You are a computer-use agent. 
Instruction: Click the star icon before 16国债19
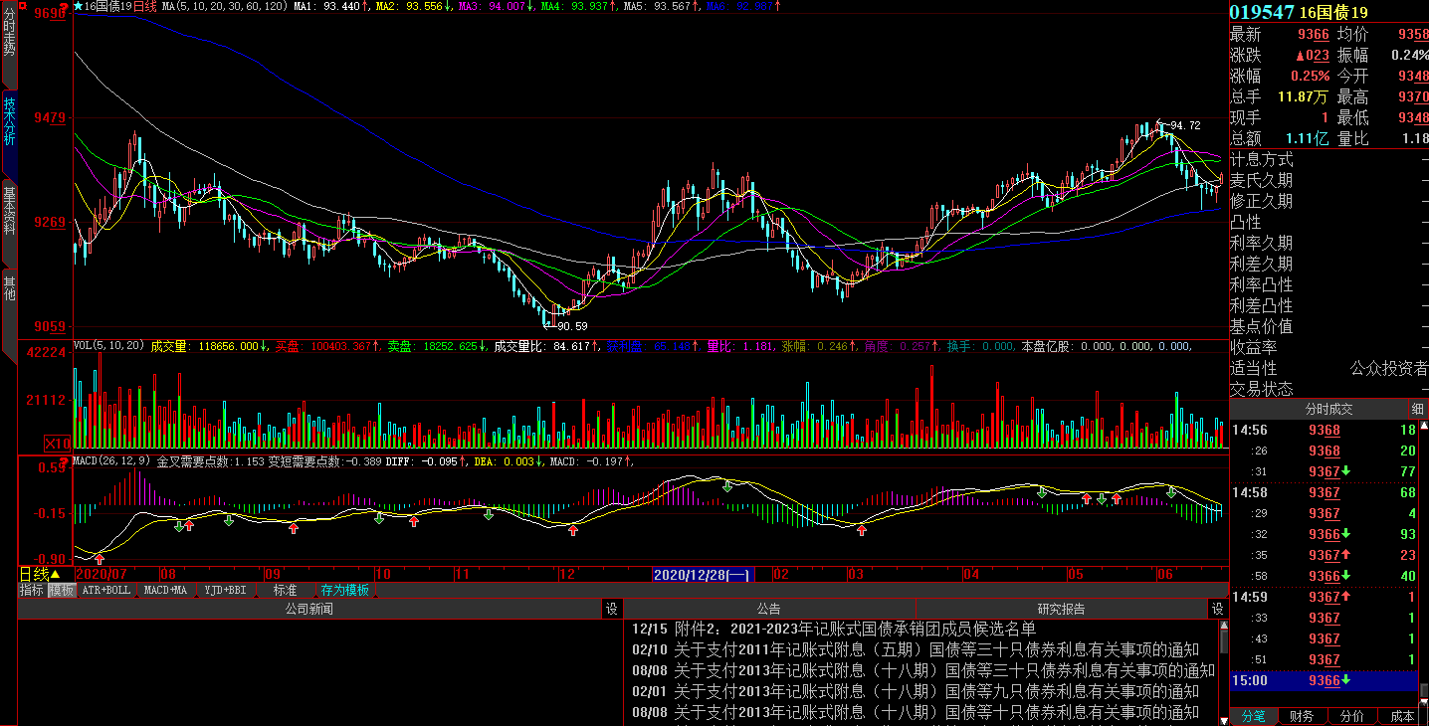point(78,6)
